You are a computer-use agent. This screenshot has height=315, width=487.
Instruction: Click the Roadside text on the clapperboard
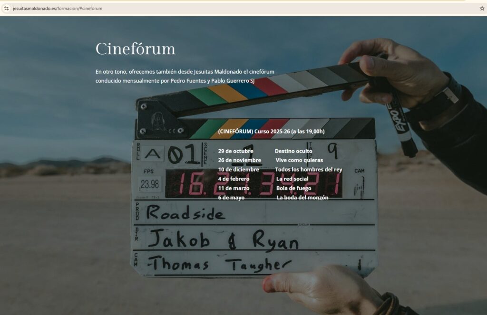coord(185,213)
